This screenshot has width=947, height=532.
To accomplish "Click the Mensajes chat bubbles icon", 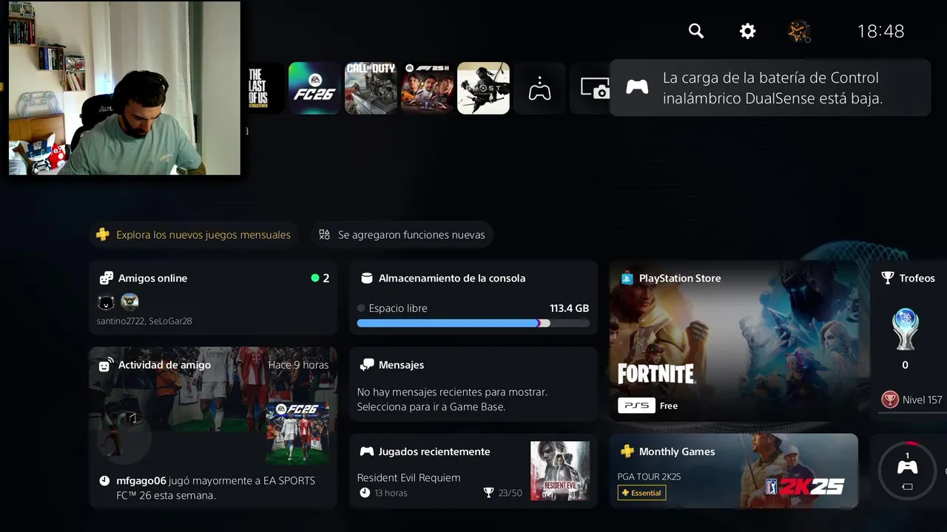I will point(366,365).
